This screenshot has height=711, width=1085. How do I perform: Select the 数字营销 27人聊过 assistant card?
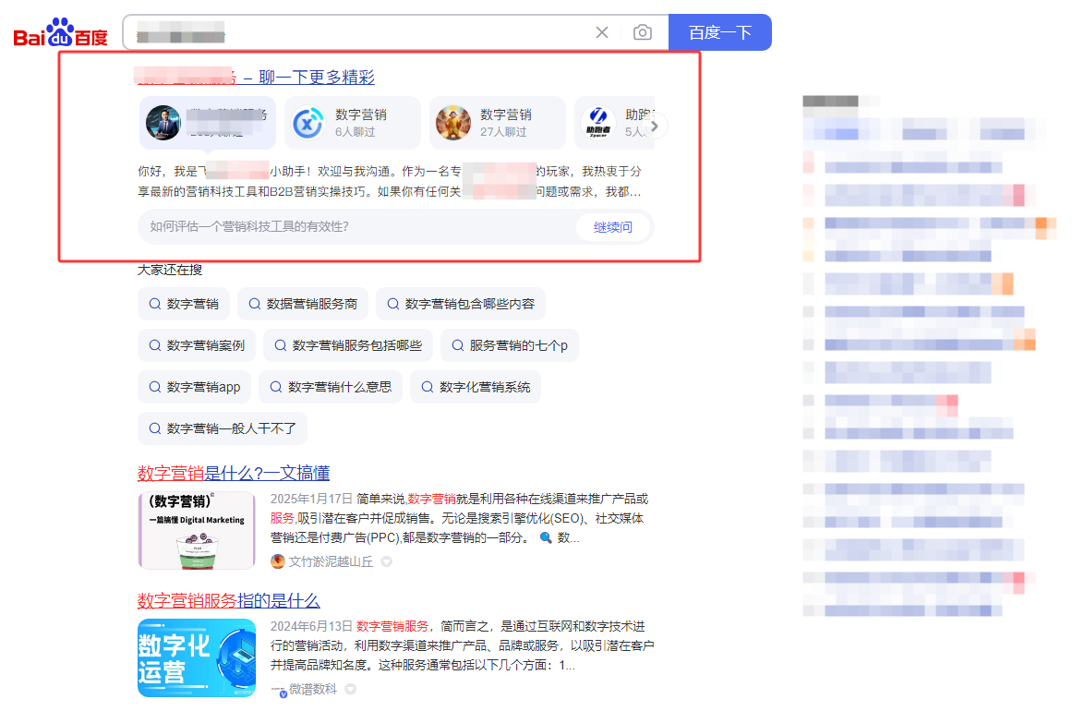tap(498, 123)
